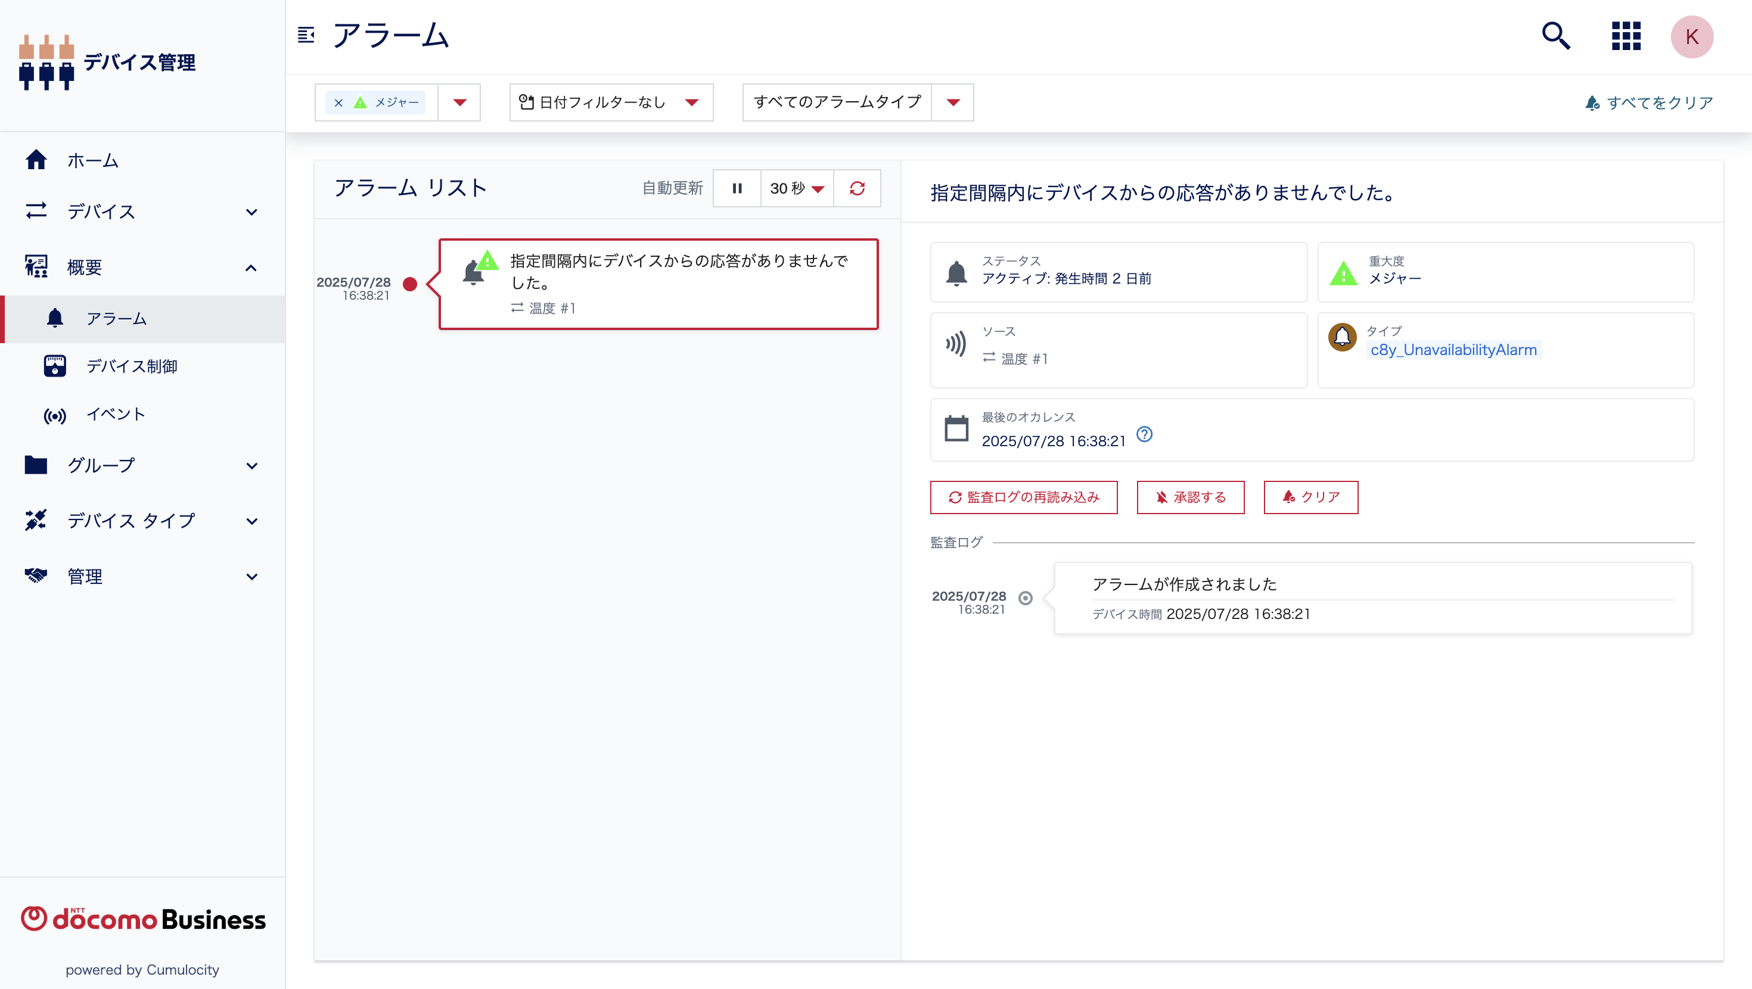The height and width of the screenshot is (989, 1752).
Task: Reload the alarm list with refresh icon
Action: (x=857, y=188)
